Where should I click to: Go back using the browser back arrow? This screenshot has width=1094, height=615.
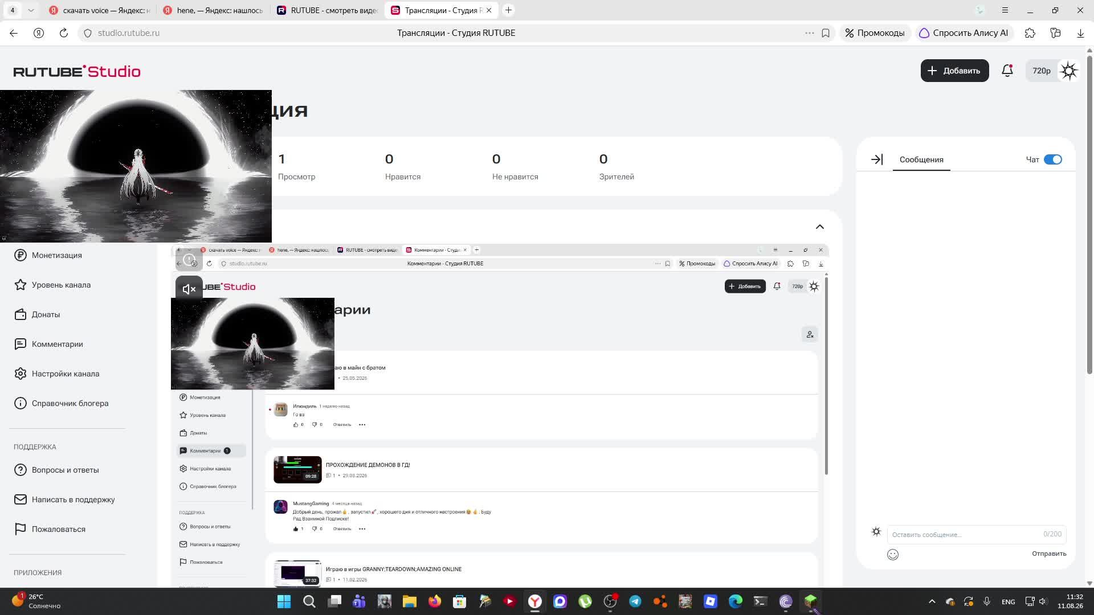point(14,33)
